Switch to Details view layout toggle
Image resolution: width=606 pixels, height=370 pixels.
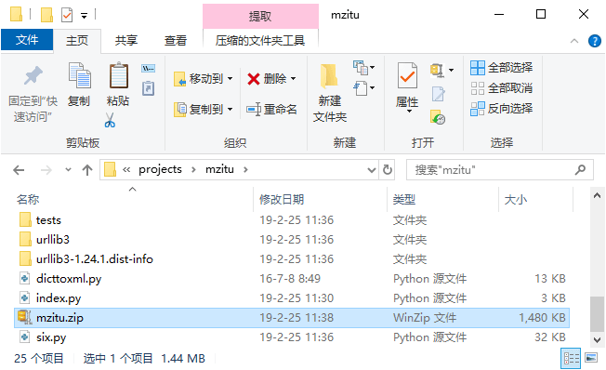pos(571,358)
